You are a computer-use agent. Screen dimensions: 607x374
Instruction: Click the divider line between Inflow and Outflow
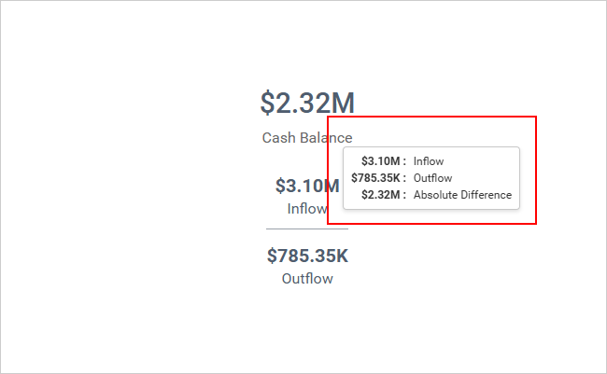pyautogui.click(x=307, y=229)
